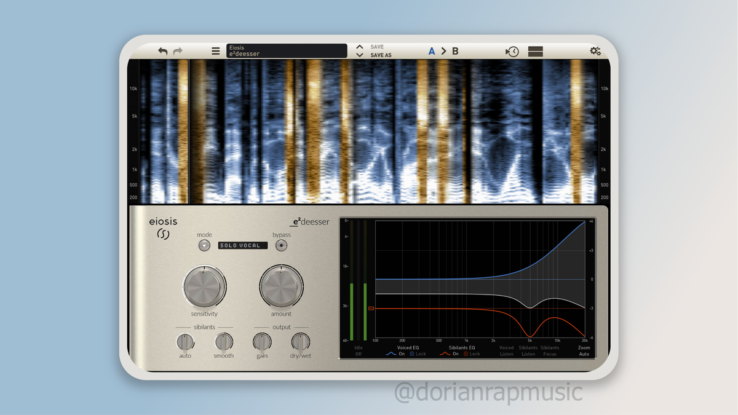Click the SAVE AS button
Image resolution: width=738 pixels, height=415 pixels.
(x=381, y=55)
